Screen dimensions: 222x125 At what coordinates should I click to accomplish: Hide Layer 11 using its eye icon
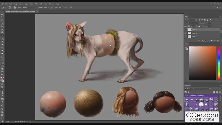point(186,30)
